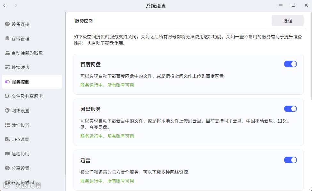This screenshot has height=191, width=312.
Task: Click the scrollbar on the right edge
Action: pos(311,56)
